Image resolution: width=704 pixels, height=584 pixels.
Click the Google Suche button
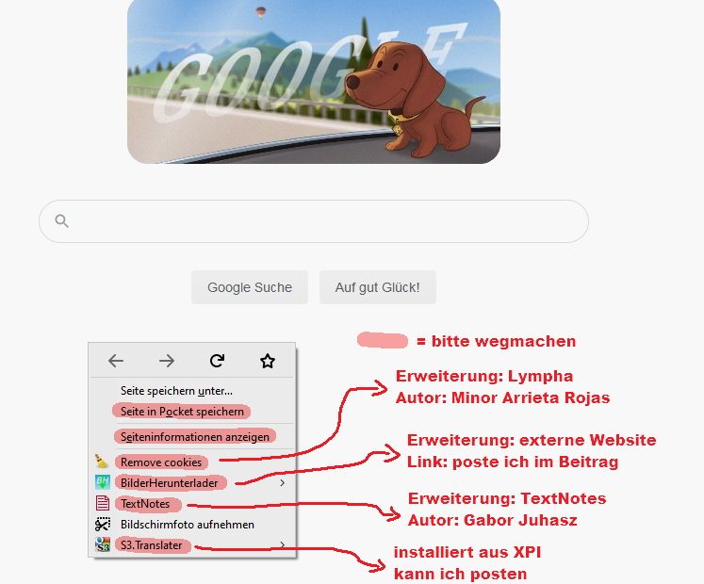click(250, 287)
